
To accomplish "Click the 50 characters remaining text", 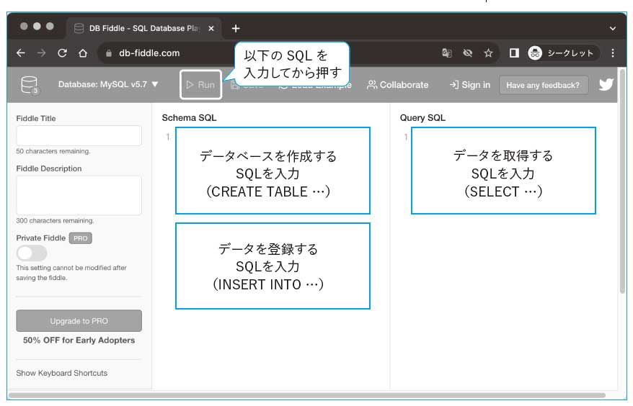I will coord(53,151).
